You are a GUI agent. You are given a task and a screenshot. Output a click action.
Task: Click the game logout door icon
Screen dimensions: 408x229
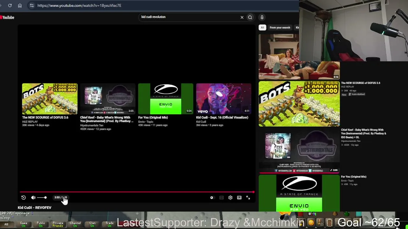pos(330,223)
